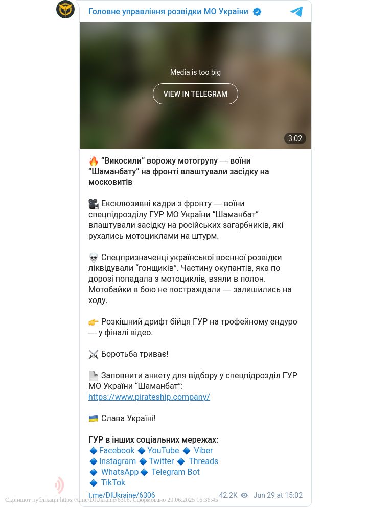Click the red sound-wave watermark icon
The width and height of the screenshot is (368, 509).
[x=59, y=485]
